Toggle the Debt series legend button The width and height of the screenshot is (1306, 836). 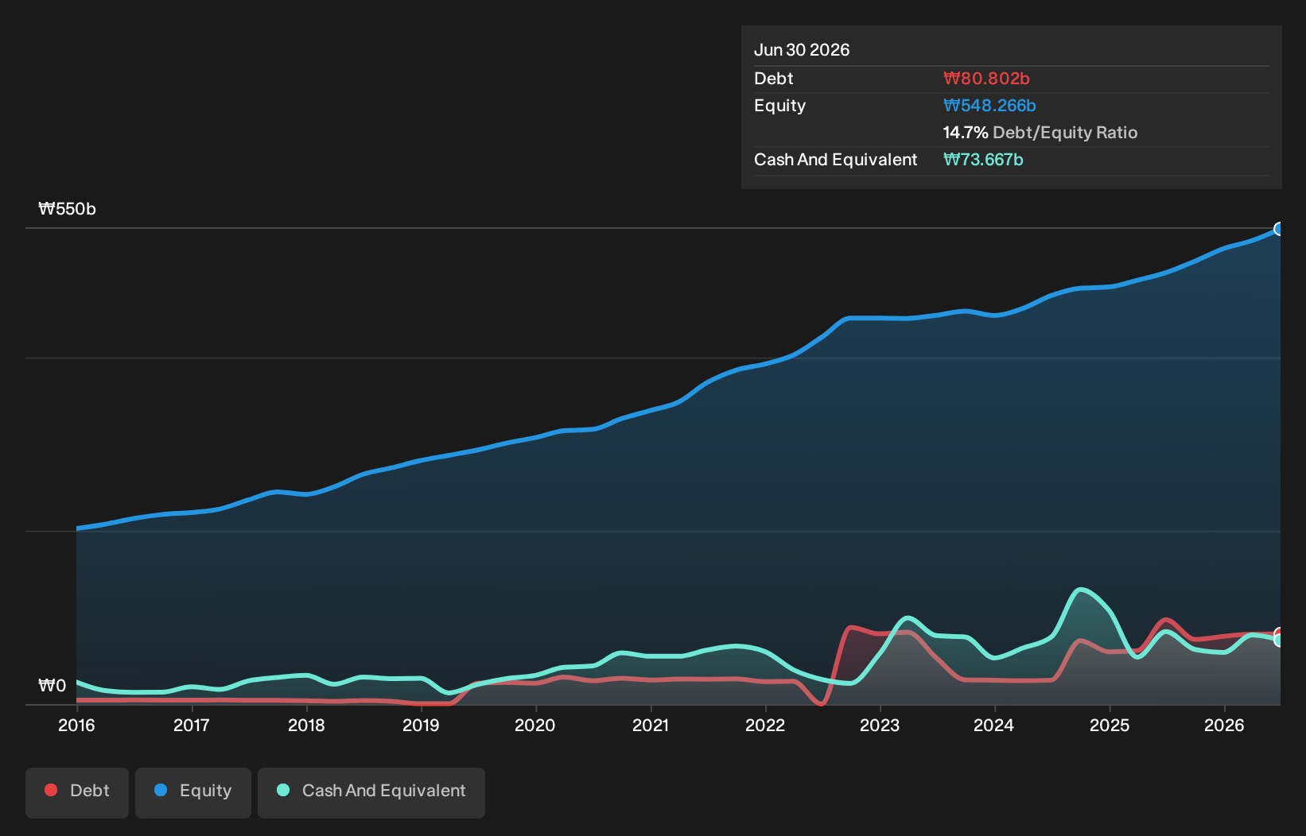(x=77, y=792)
